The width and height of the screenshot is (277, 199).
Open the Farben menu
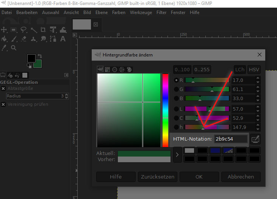[119, 13]
